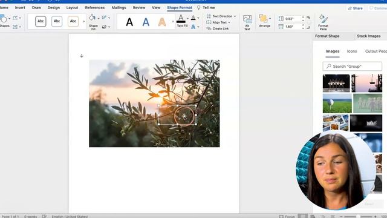The image size is (387, 218).
Task: Expand the Shapes dropdown arrow
Action: 10,19
